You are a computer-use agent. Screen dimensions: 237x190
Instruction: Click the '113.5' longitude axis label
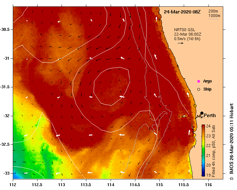(86, 185)
